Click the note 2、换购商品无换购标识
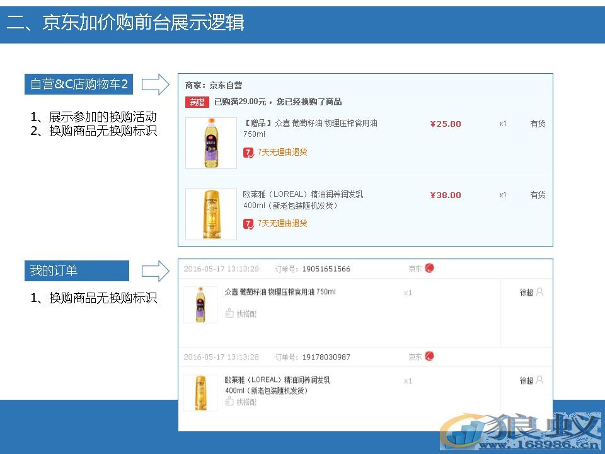Viewport: 605px width, 454px height. 94,131
